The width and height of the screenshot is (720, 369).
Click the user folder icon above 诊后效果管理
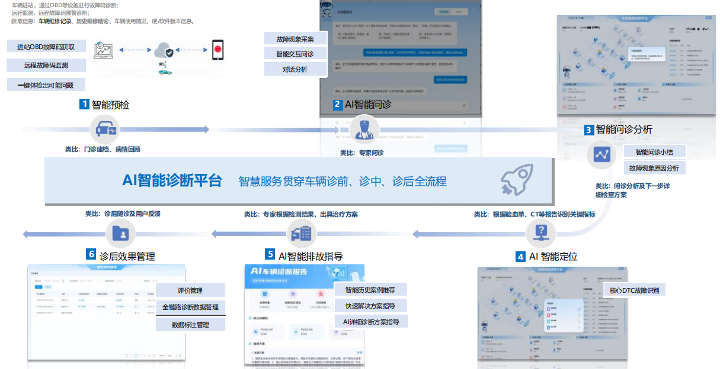(x=121, y=233)
